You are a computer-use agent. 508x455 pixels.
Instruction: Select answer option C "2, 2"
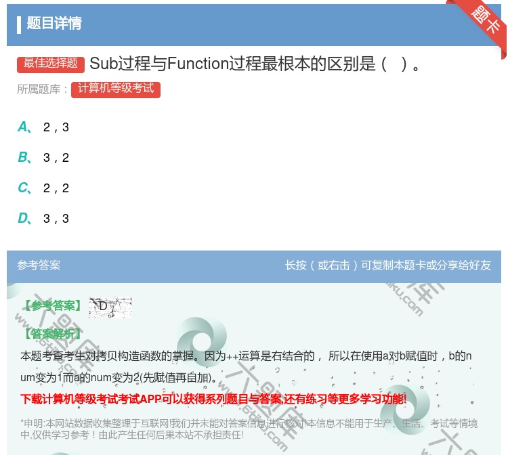coord(43,188)
